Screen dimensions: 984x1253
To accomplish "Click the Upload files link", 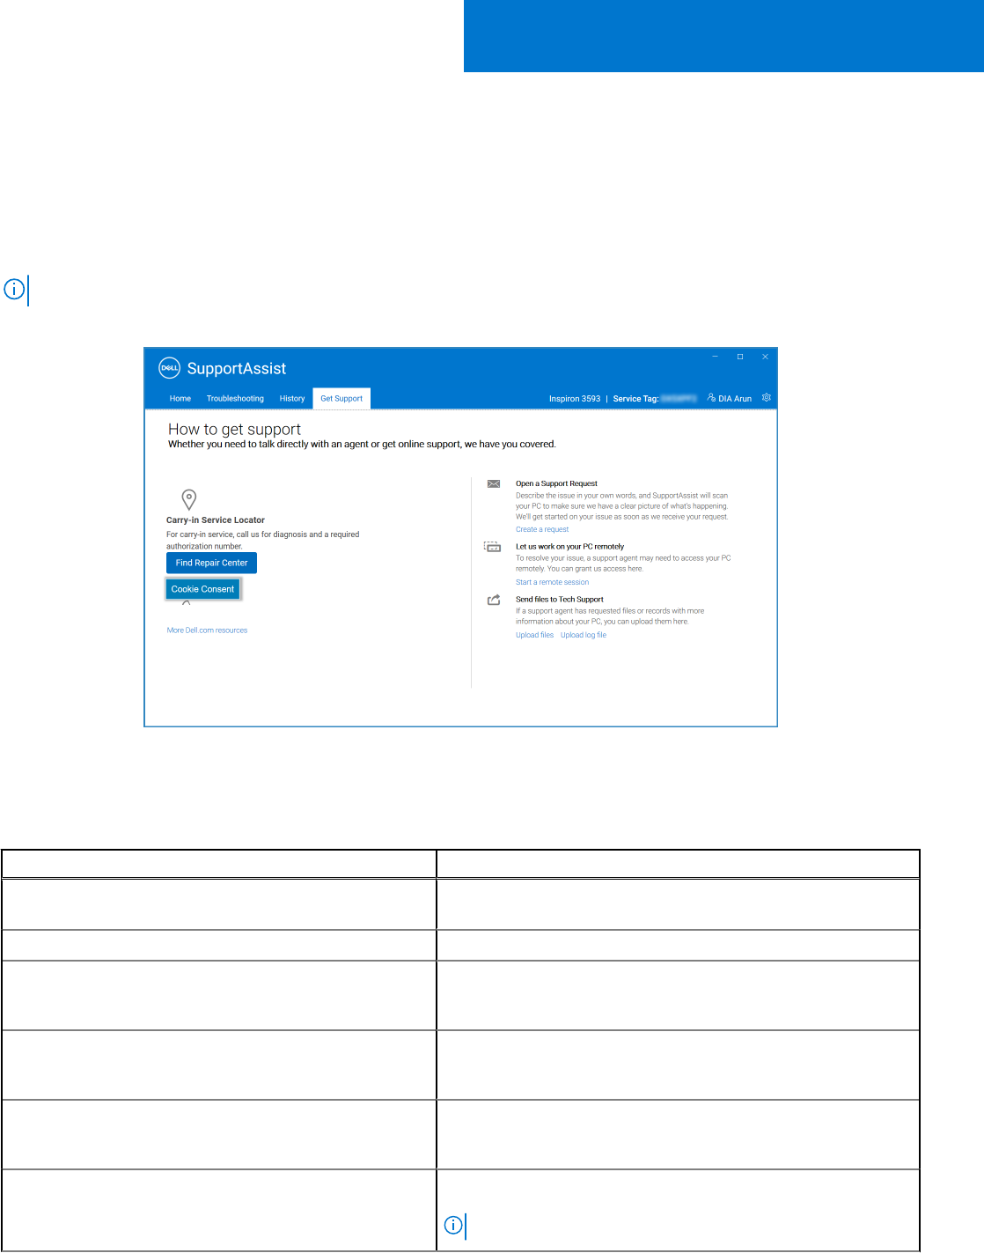I will click(535, 635).
